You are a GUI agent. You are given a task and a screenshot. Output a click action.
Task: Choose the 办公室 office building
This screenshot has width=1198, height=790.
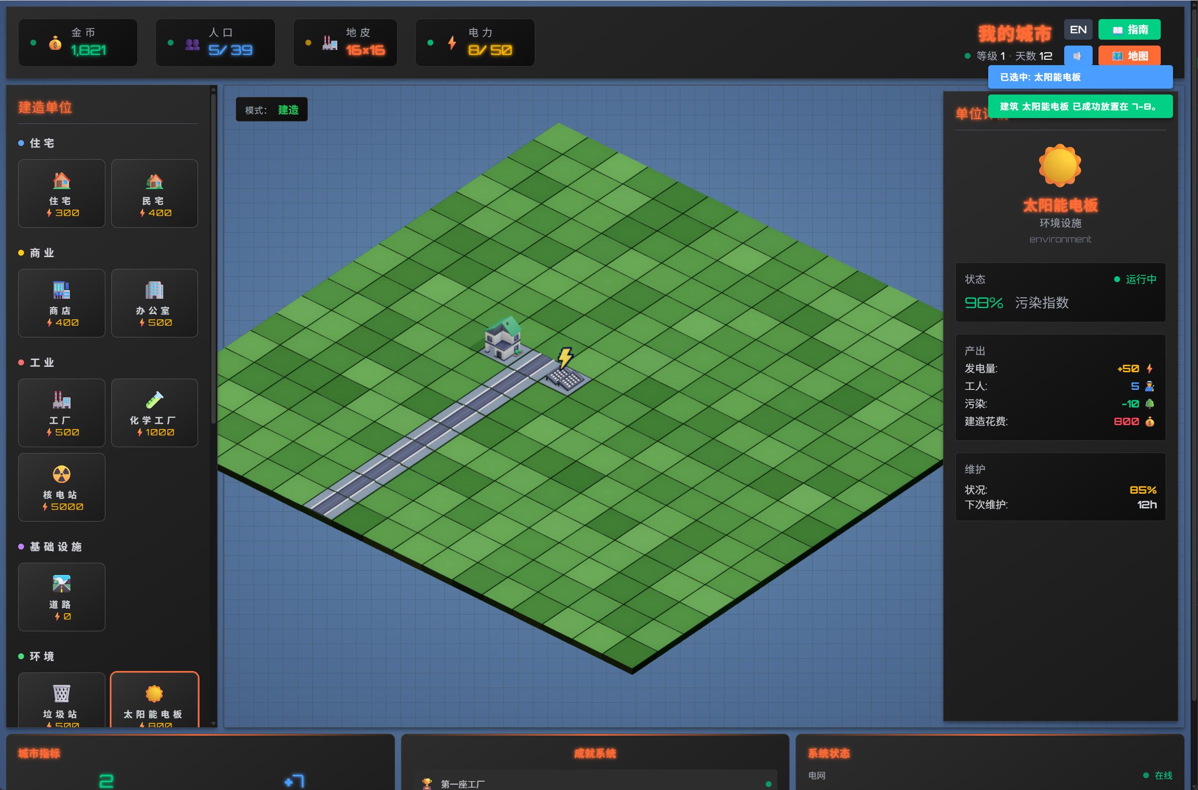(x=154, y=303)
